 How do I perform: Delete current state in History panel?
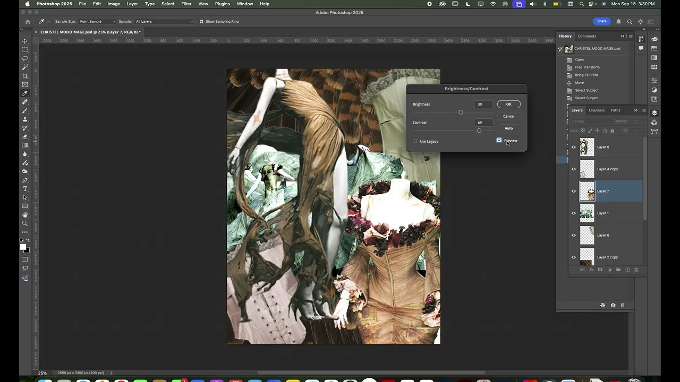[x=623, y=305]
